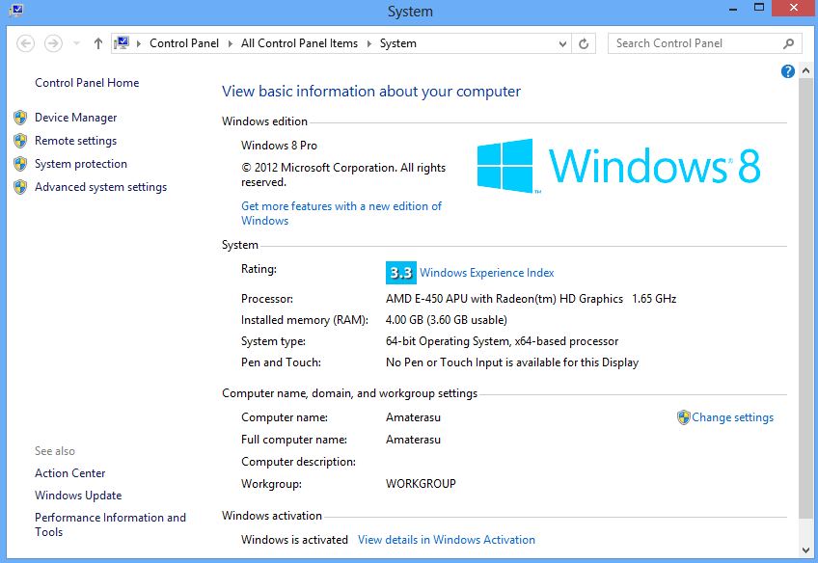This screenshot has height=563, width=818.
Task: Click the Windows 8 logo image
Action: point(618,166)
